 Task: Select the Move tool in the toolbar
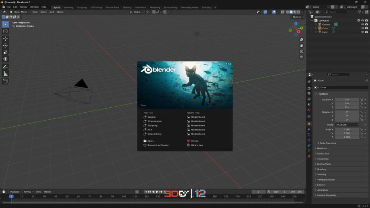[x=6, y=38]
